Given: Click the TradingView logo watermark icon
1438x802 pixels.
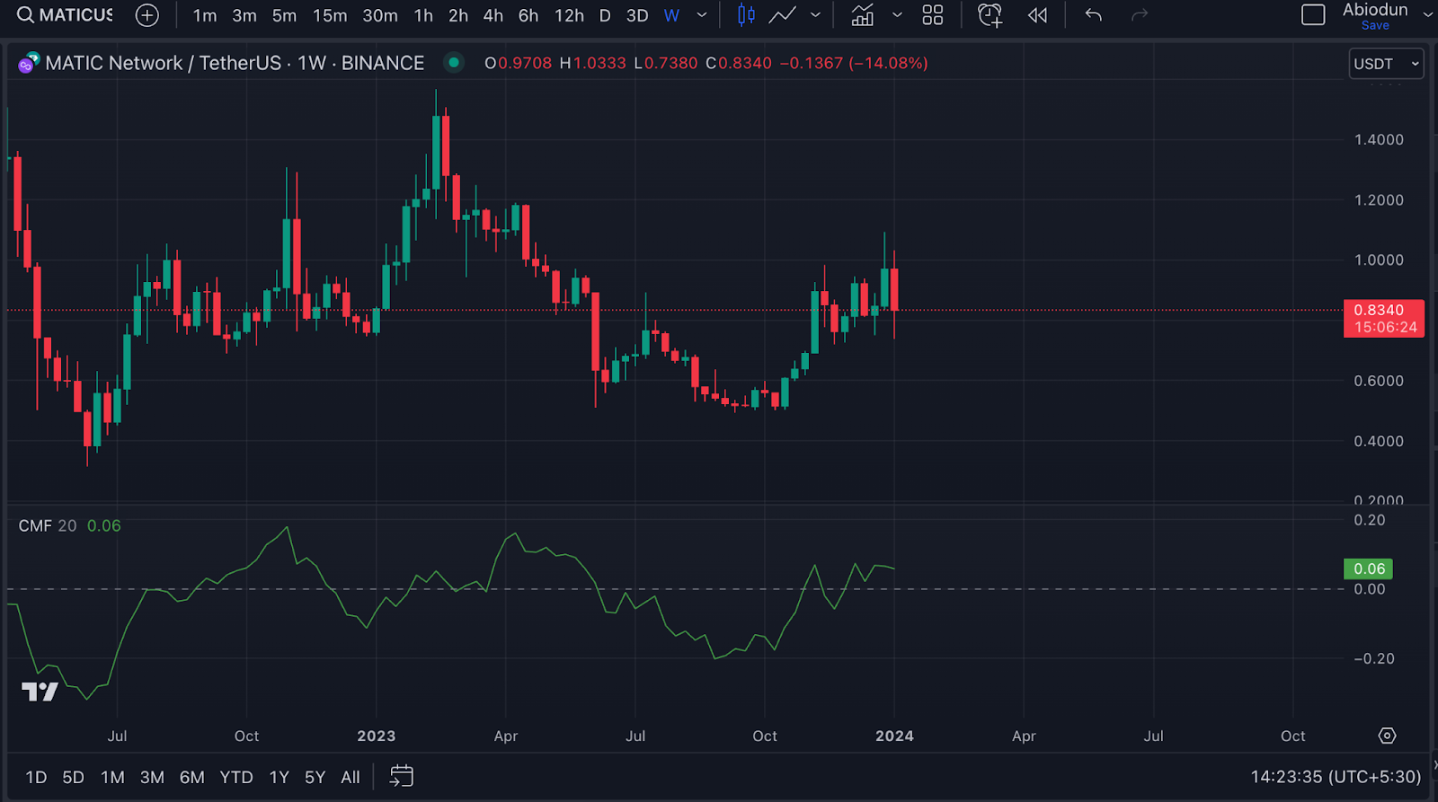Looking at the screenshot, I should point(40,692).
